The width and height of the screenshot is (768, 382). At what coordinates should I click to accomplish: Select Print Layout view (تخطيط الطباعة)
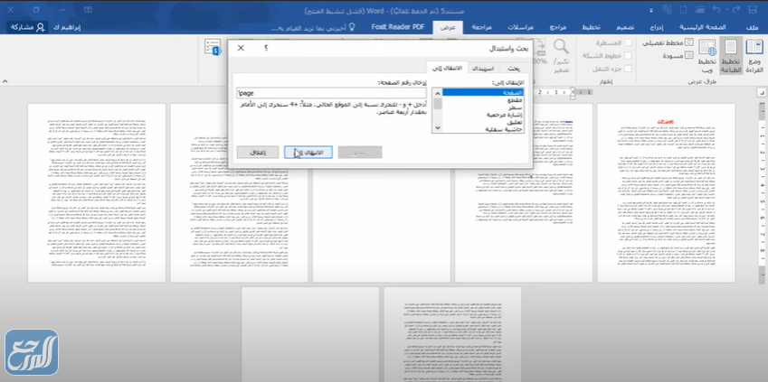pos(730,60)
